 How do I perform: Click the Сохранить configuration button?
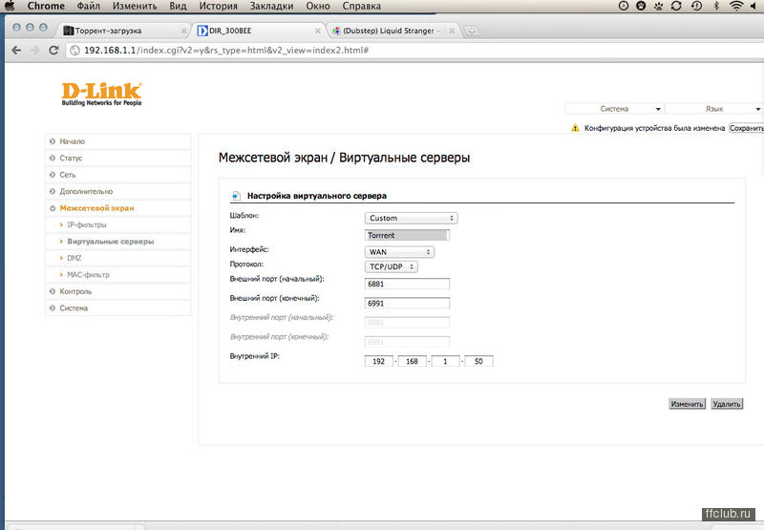click(x=746, y=128)
